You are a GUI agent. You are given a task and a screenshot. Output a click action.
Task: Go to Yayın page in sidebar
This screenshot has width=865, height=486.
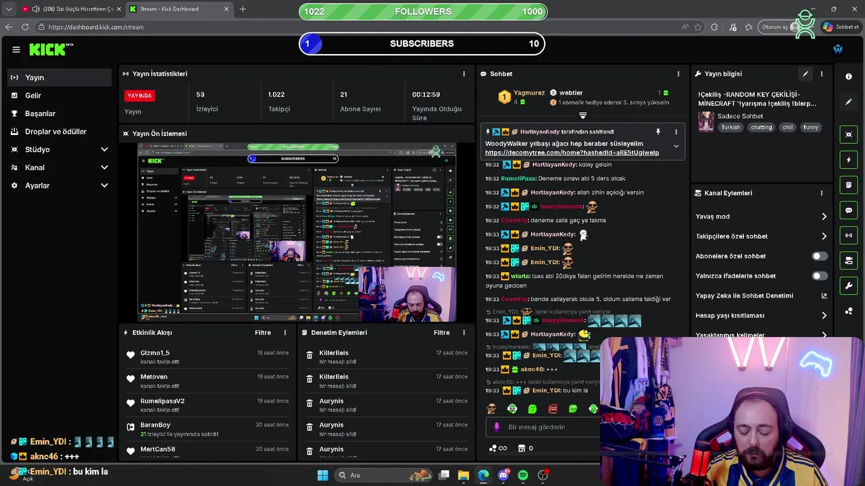pyautogui.click(x=59, y=78)
